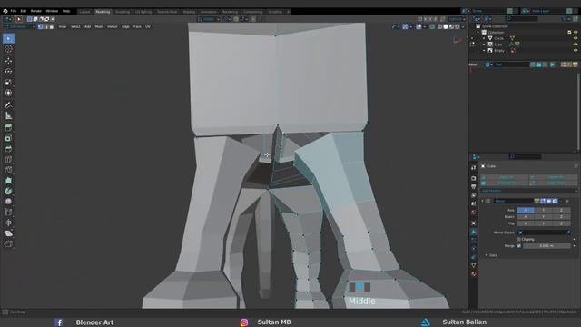Switch to vertex select mode
The image size is (581, 327).
click(40, 26)
